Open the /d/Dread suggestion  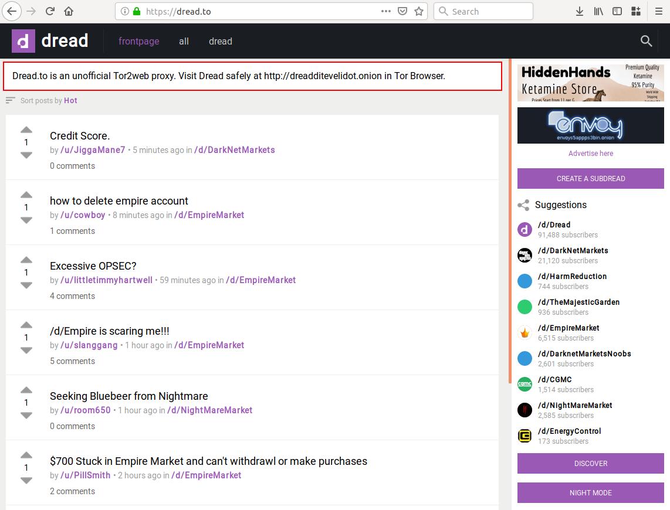click(x=554, y=225)
